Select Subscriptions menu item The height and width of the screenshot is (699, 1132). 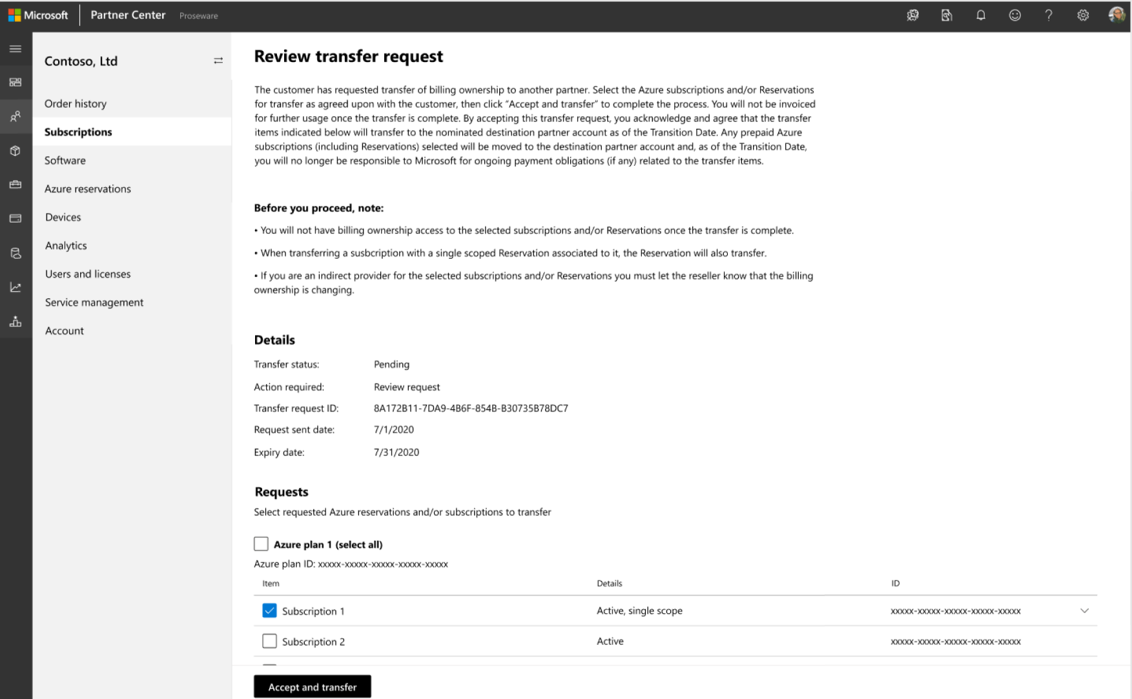tap(132, 132)
